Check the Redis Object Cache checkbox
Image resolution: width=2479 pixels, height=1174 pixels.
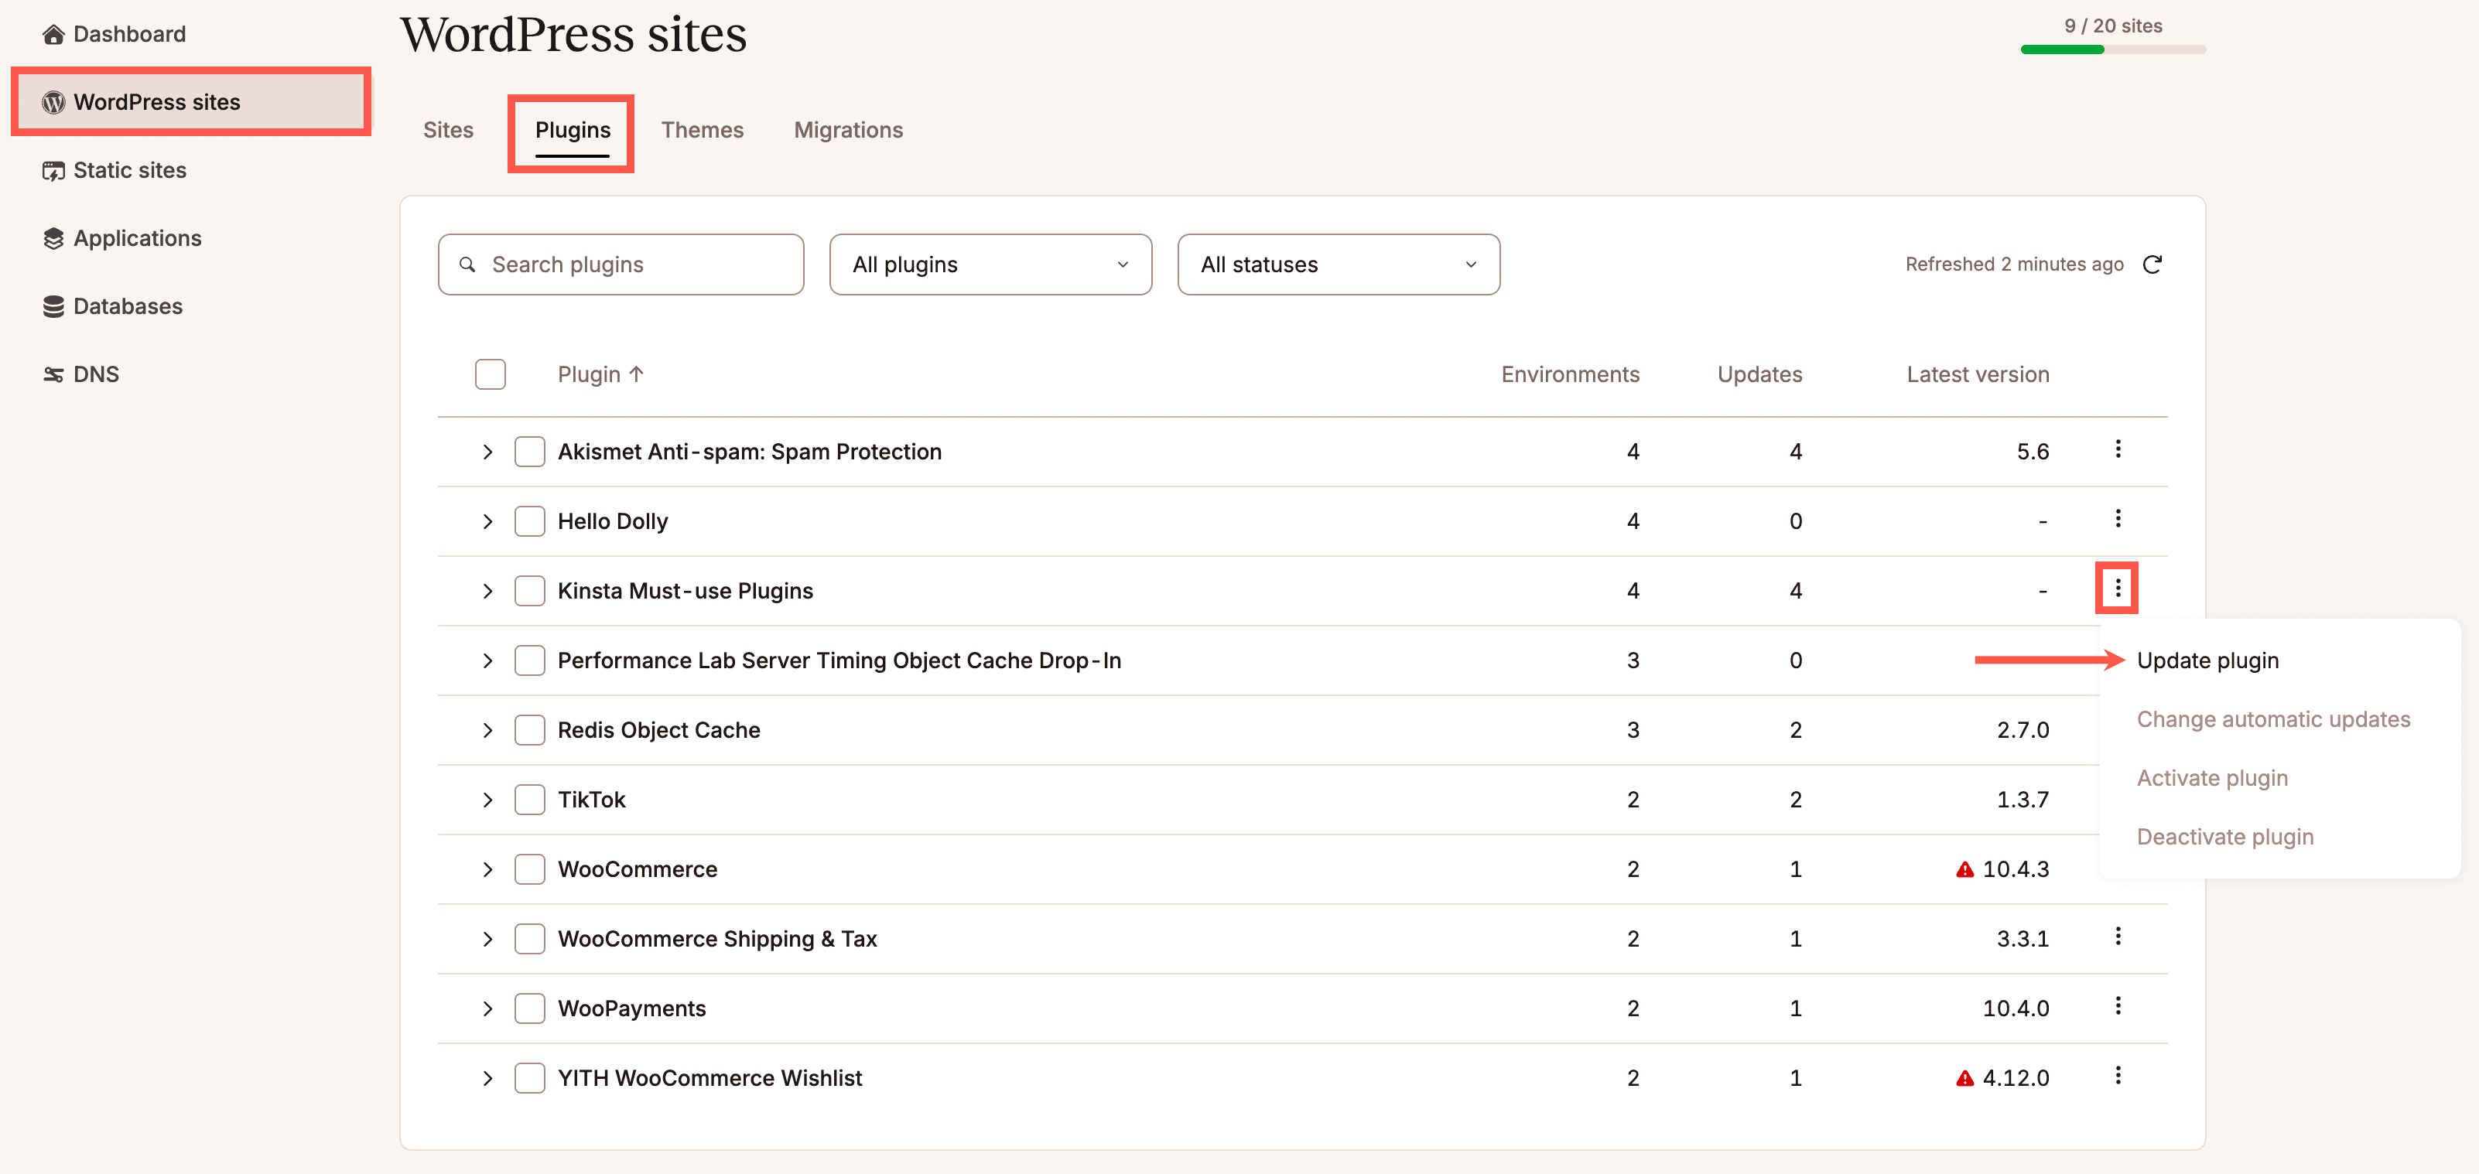(x=530, y=729)
